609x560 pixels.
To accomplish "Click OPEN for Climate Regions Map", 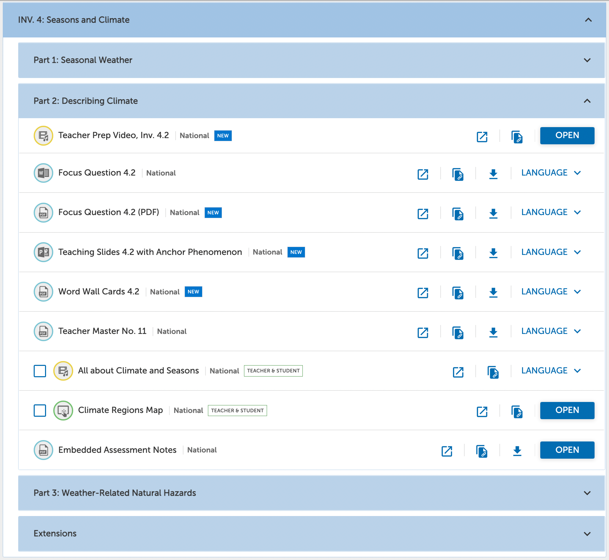I will pos(567,410).
